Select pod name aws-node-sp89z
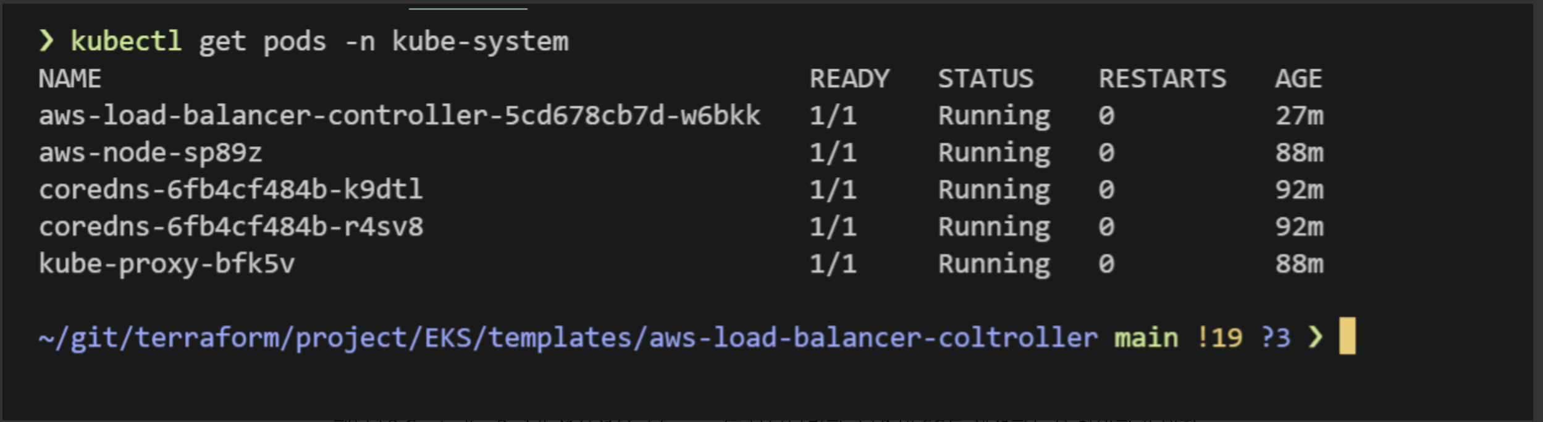This screenshot has height=422, width=1543. (150, 154)
